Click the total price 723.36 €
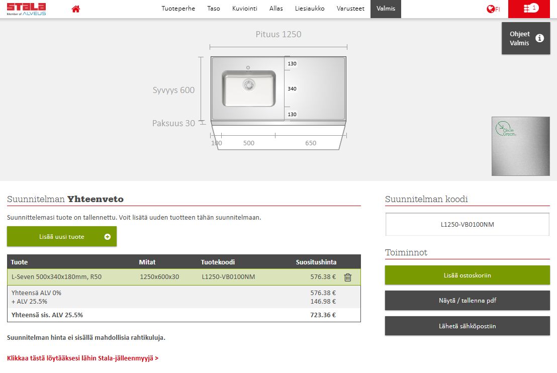Viewport: 557px width, 373px height. (323, 315)
